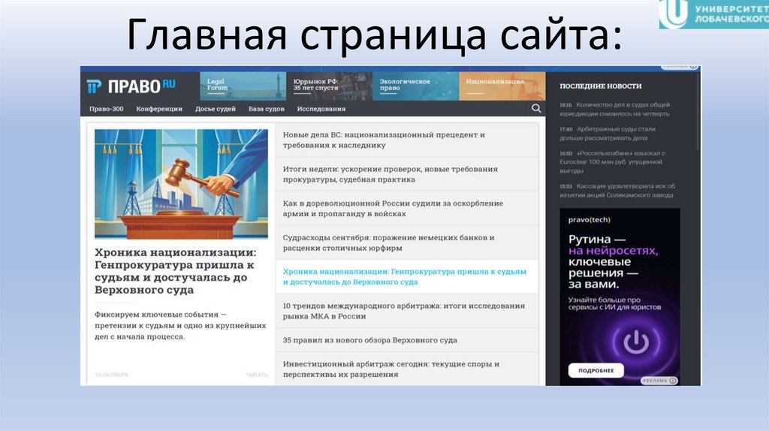
Task: Click the Последние новости heading
Action: tap(601, 86)
